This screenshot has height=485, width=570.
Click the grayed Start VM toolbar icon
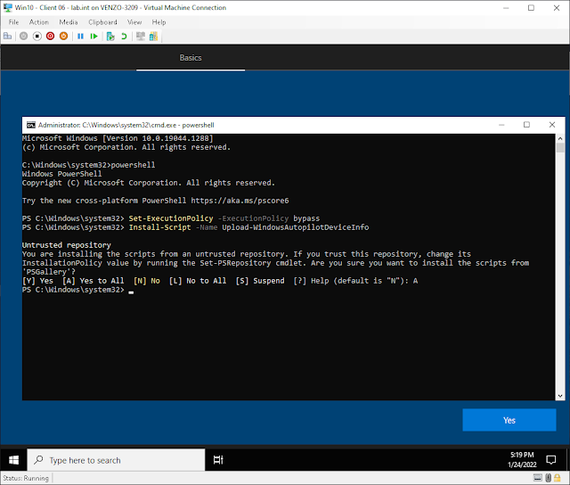click(24, 36)
